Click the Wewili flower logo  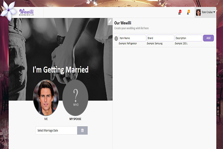pyautogui.click(x=8, y=11)
